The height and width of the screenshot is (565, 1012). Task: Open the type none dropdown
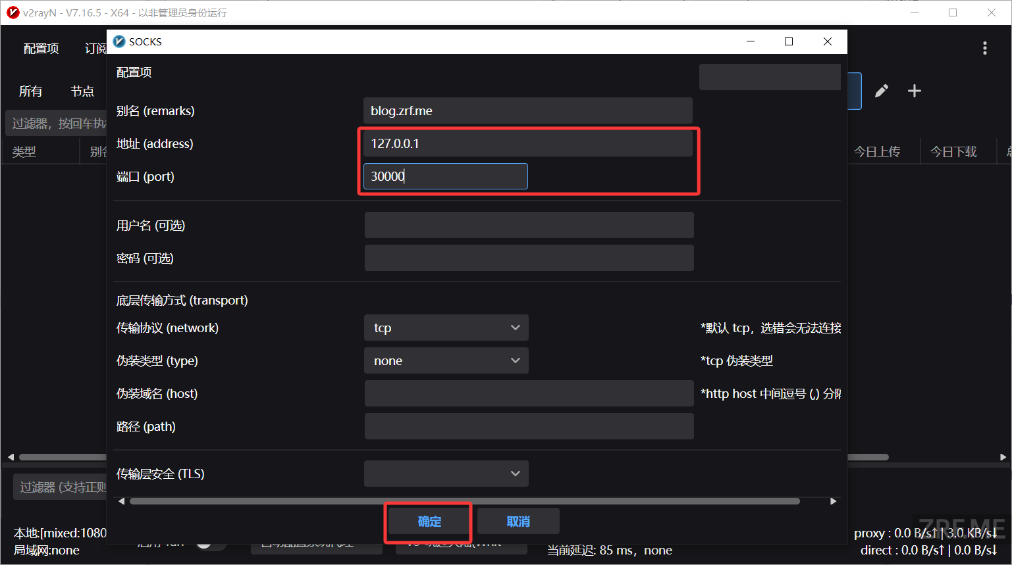click(x=446, y=360)
